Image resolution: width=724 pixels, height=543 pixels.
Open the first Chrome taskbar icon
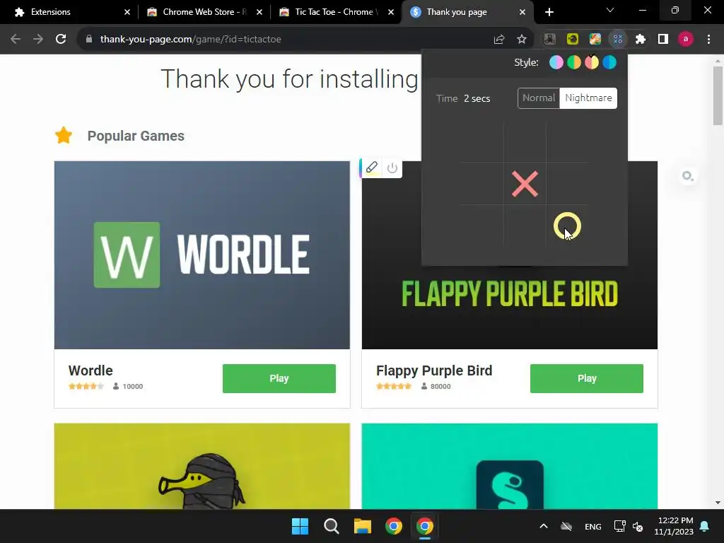pyautogui.click(x=393, y=526)
